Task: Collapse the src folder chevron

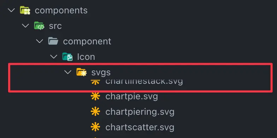Action: coord(25,26)
